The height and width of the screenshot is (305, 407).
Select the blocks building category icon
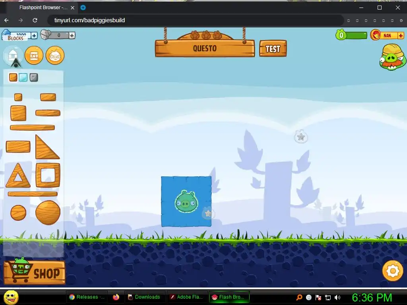point(13,55)
